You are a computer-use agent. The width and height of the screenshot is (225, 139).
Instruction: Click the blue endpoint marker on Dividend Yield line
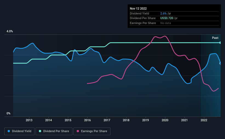click(x=220, y=63)
